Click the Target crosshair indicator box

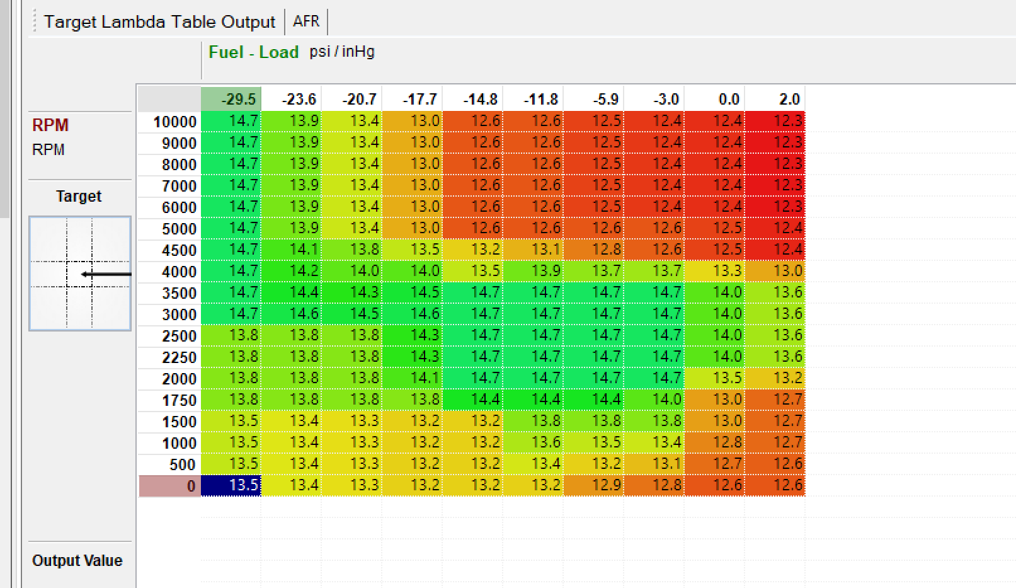click(80, 274)
